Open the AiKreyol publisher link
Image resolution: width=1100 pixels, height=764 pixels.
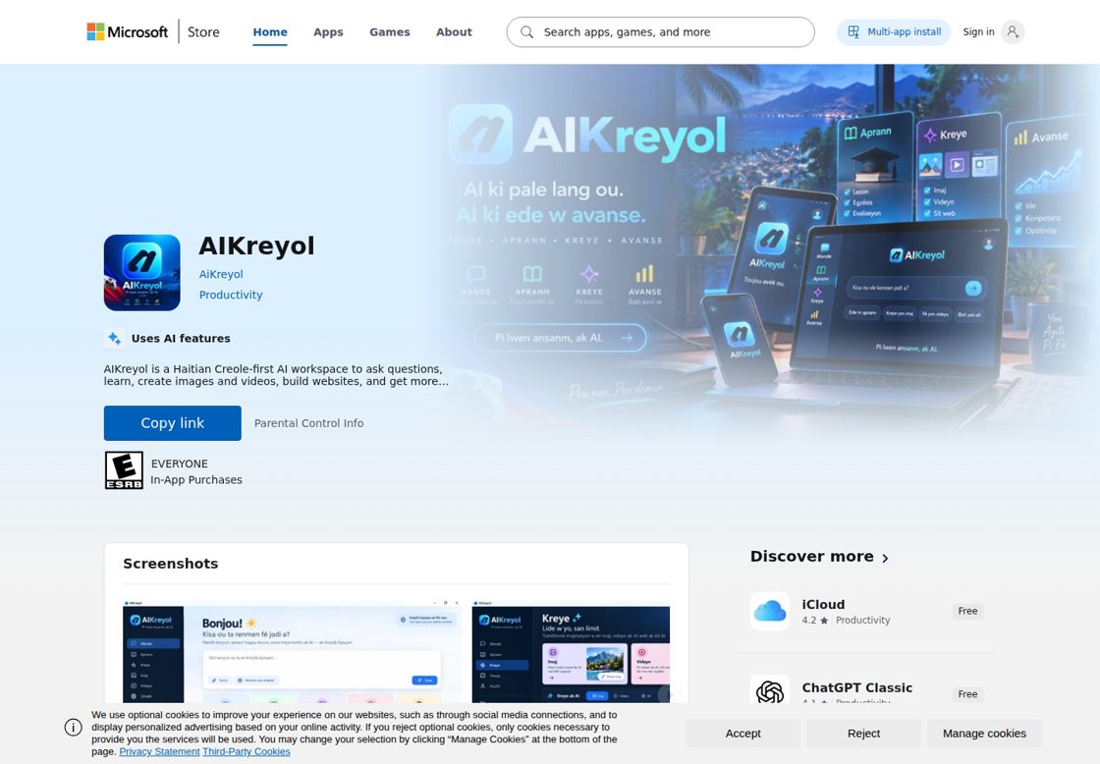221,274
